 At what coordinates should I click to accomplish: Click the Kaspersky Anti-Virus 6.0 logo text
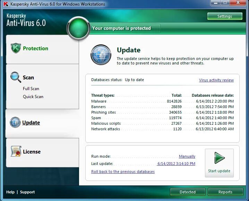[26, 20]
